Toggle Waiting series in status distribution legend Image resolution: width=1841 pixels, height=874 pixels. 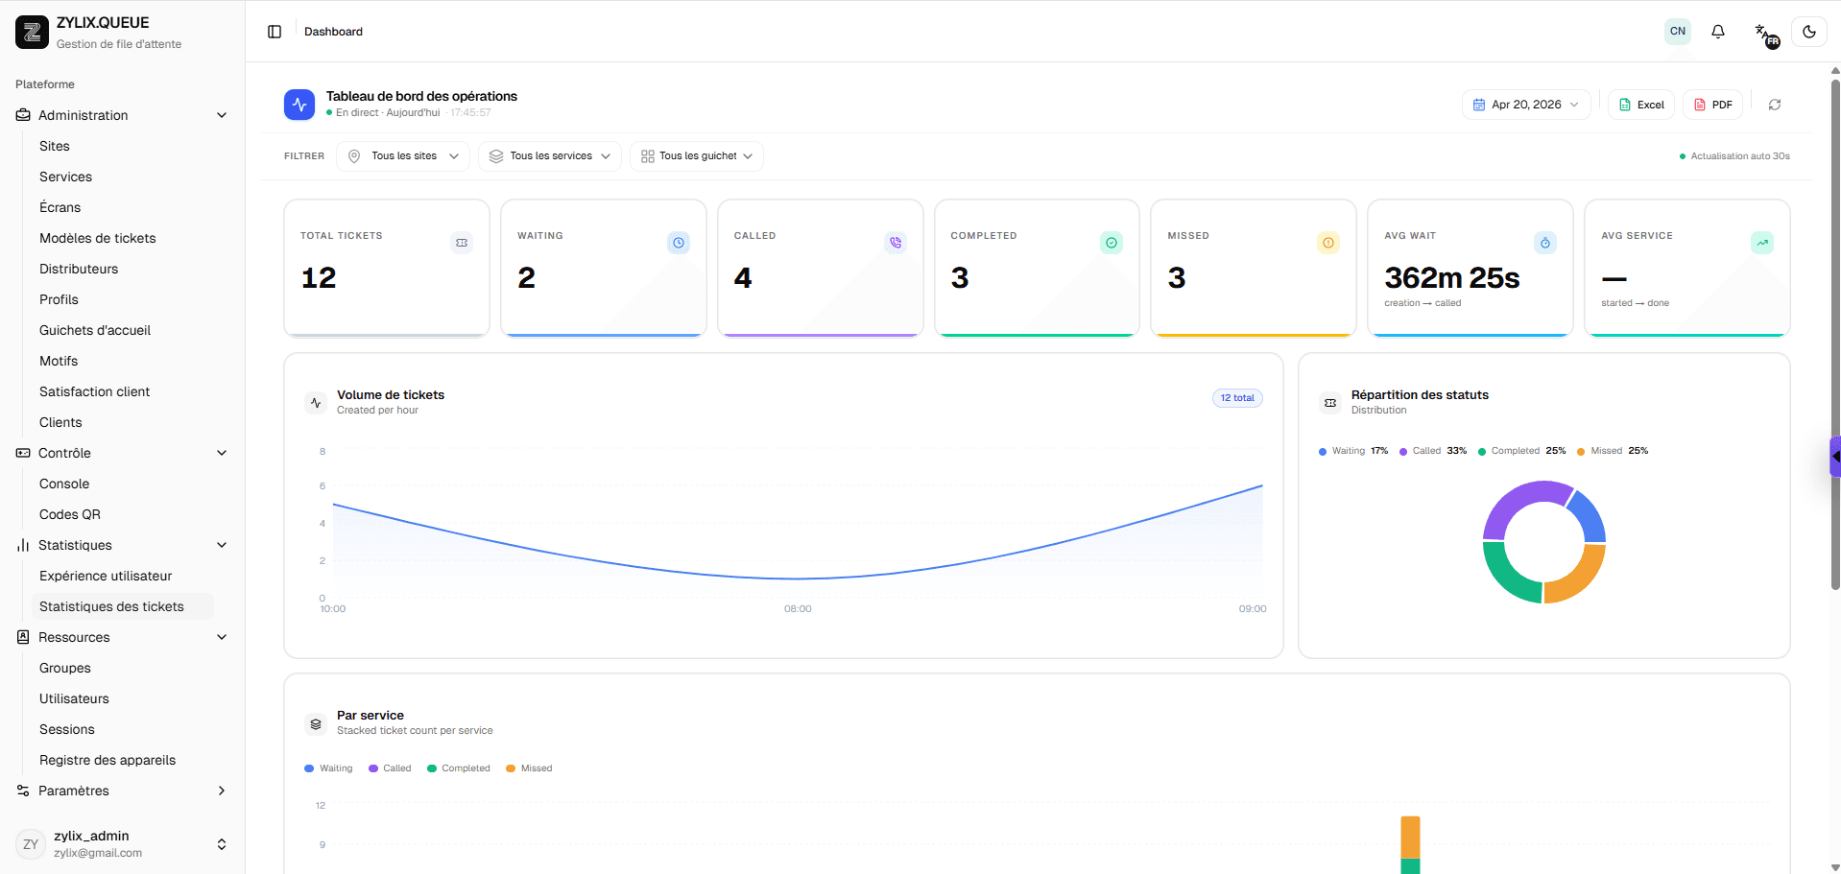[x=1353, y=451]
